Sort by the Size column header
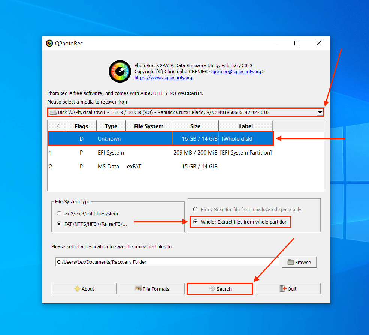The width and height of the screenshot is (369, 335). [195, 126]
